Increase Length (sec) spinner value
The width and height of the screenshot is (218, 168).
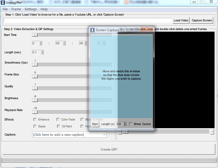(x=42, y=51)
